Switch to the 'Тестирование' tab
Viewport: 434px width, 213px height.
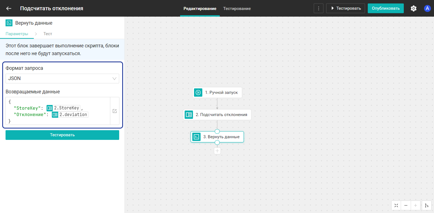(237, 9)
